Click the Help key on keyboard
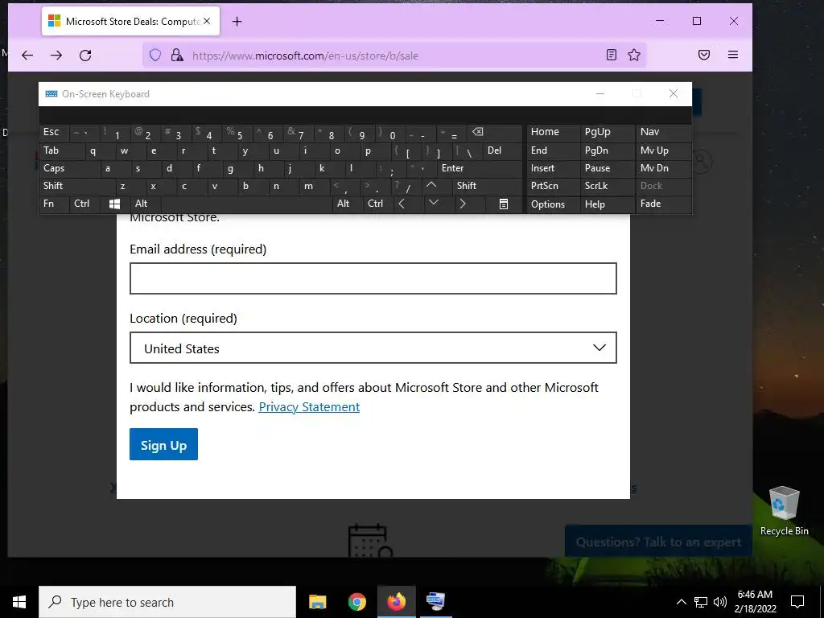824x618 pixels. tap(606, 204)
